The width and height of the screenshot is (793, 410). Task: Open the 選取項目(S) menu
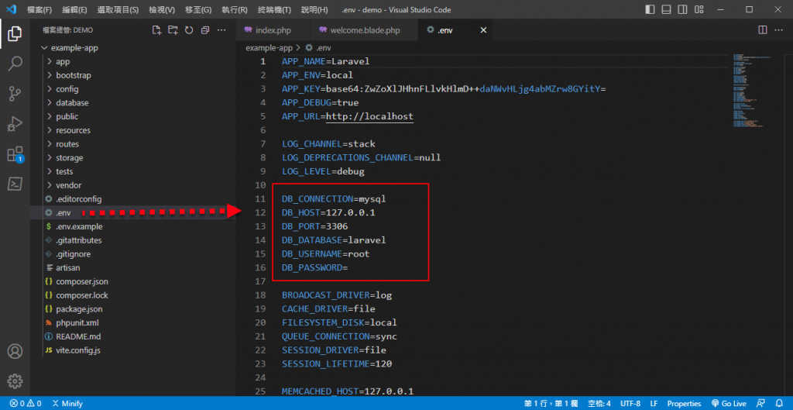pyautogui.click(x=118, y=9)
